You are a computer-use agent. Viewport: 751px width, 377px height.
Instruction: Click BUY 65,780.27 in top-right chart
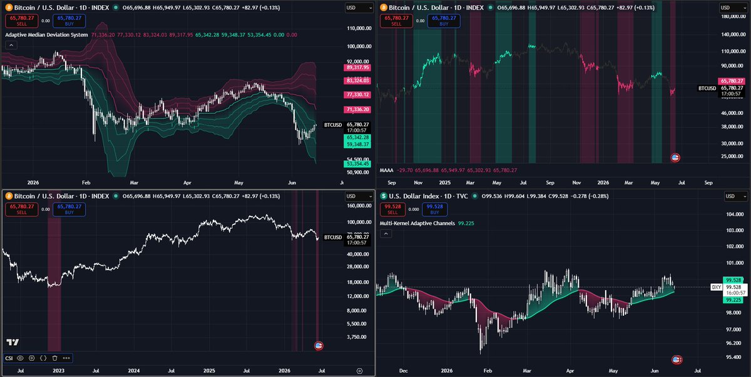tap(444, 21)
